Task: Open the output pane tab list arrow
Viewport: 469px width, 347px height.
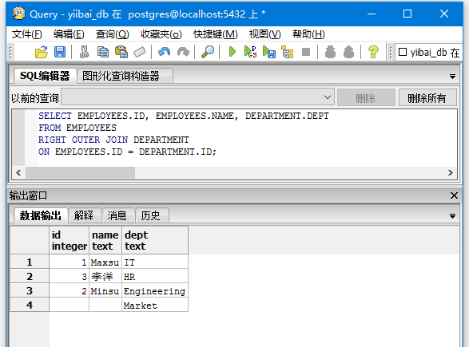Action: click(x=452, y=216)
